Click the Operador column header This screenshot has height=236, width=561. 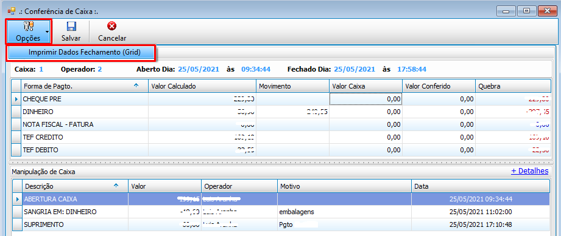239,186
